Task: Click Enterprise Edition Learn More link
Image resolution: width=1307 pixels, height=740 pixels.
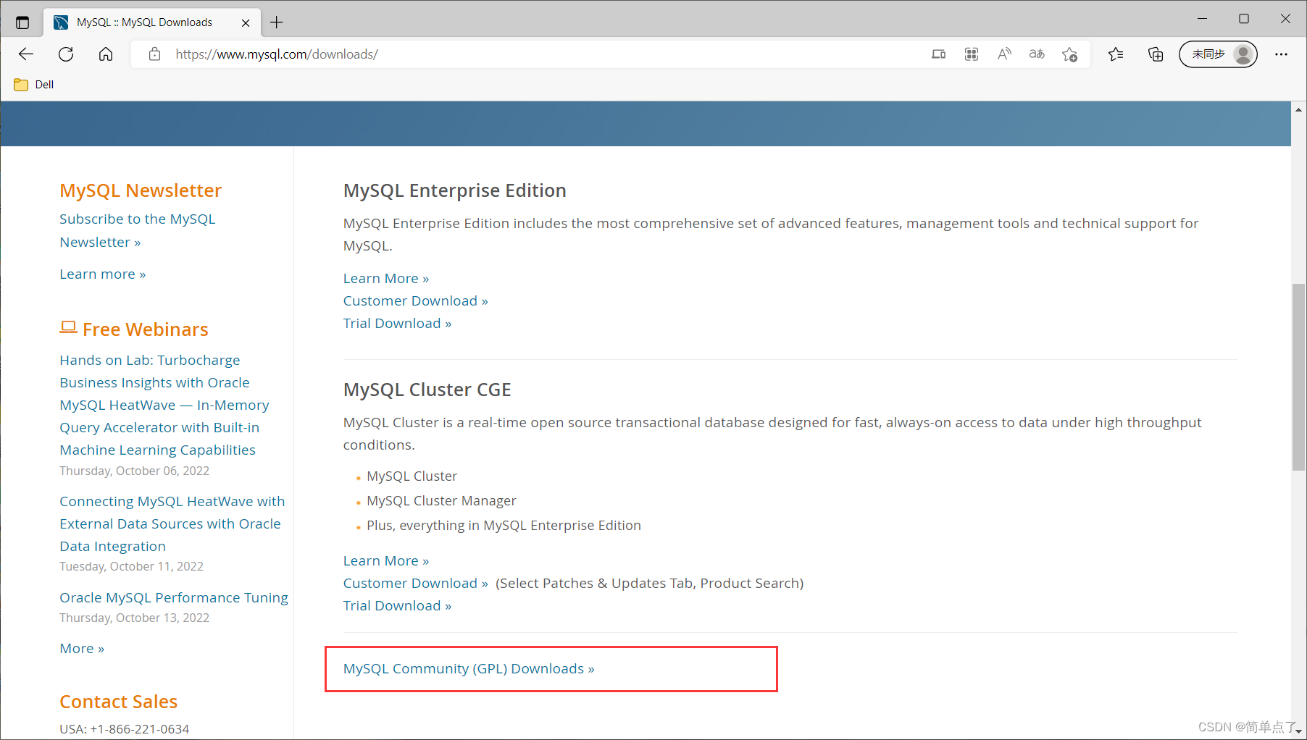Action: [386, 279]
